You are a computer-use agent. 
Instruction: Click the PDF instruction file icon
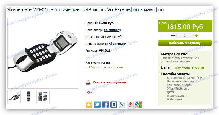click(x=88, y=82)
